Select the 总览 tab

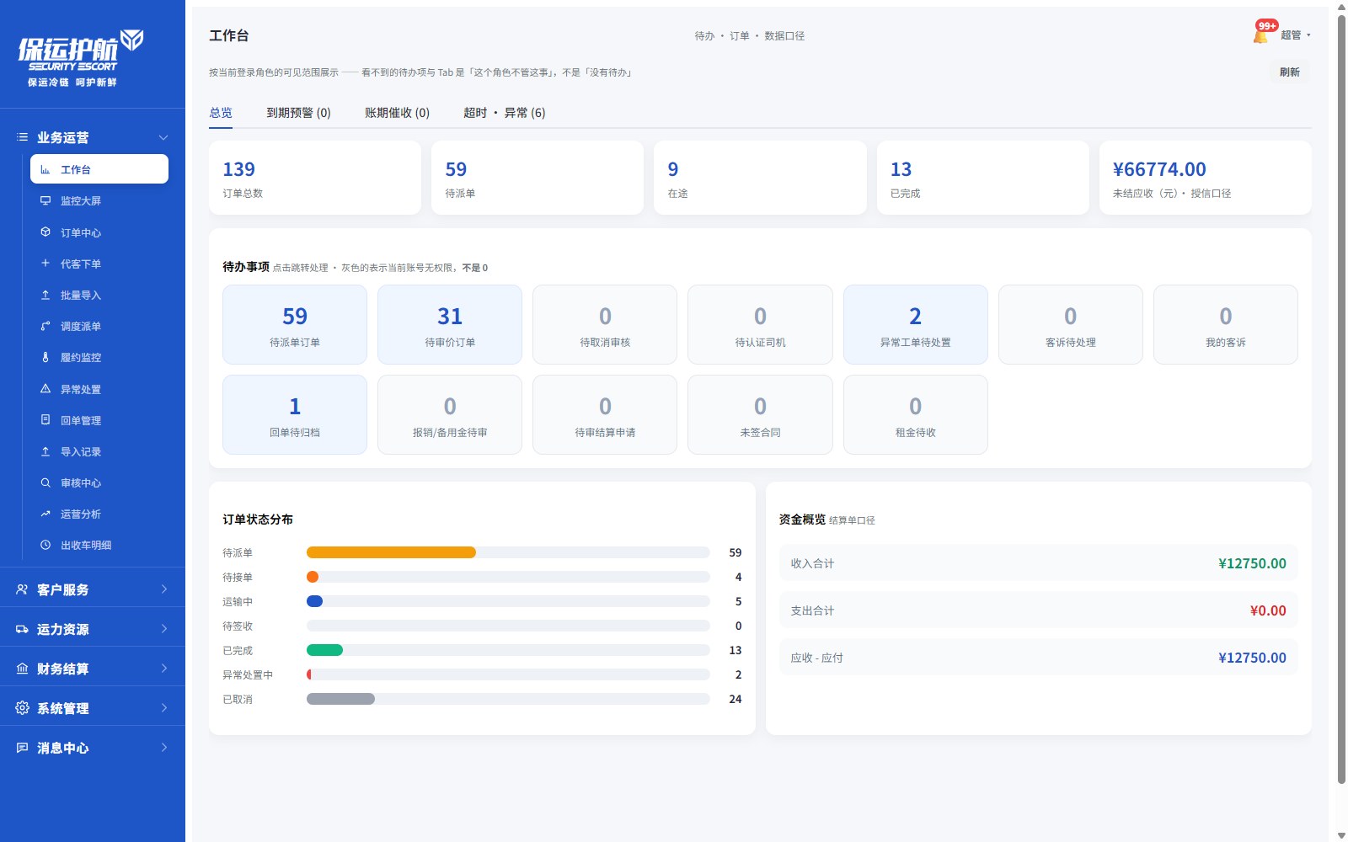click(x=221, y=113)
